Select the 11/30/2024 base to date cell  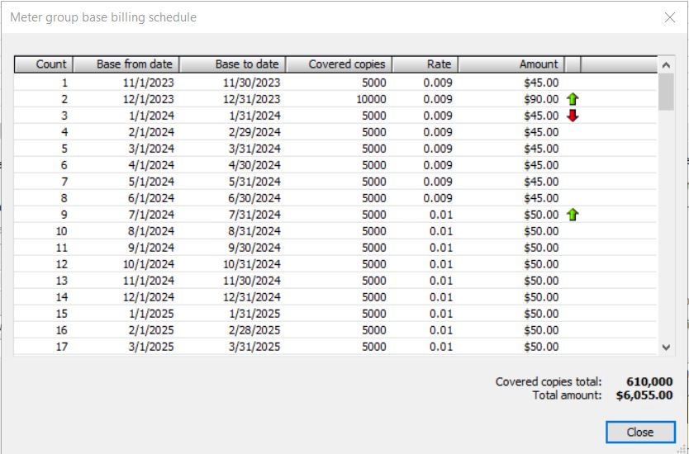(x=252, y=281)
